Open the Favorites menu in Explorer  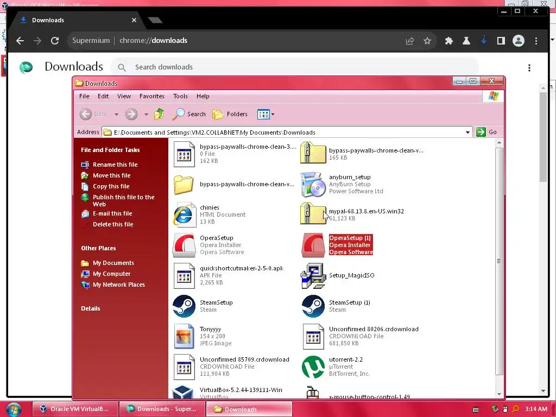coord(152,96)
